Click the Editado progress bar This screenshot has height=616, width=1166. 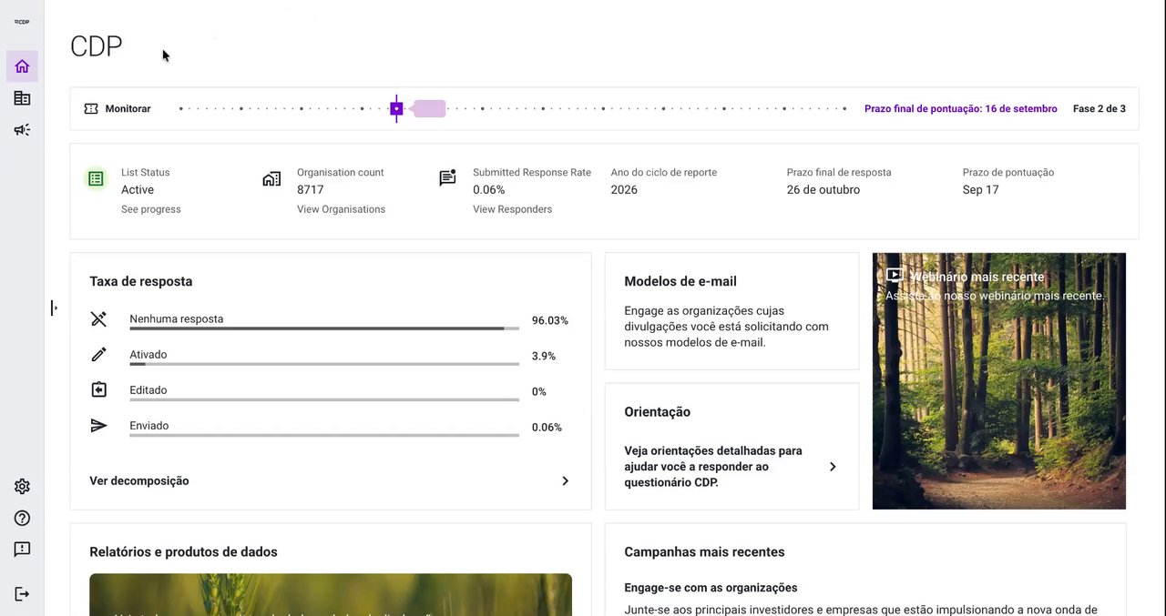[324, 399]
